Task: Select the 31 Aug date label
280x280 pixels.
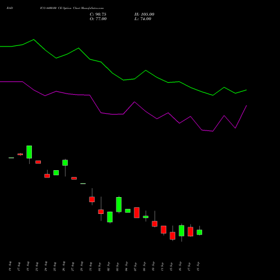Action: pos(91,267)
